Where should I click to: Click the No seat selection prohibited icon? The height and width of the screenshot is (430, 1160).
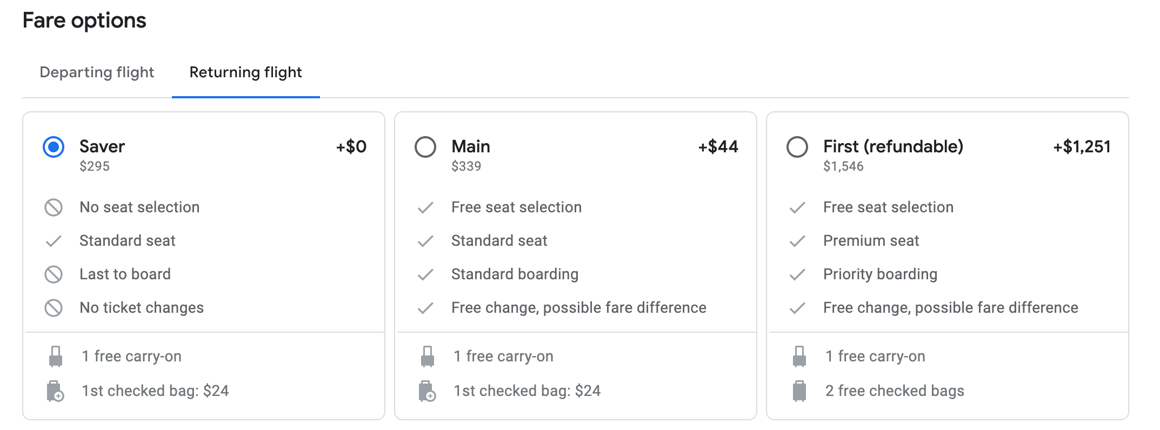(x=54, y=207)
